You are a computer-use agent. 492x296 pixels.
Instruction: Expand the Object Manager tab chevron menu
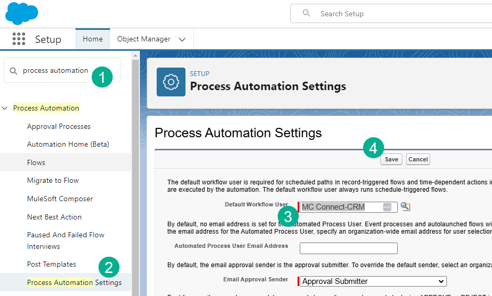[x=182, y=39]
